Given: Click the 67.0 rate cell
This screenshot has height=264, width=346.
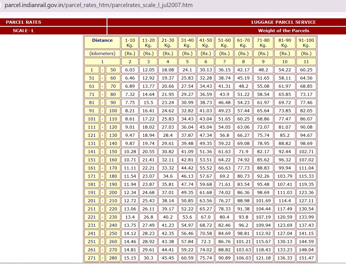Looking at the screenshot, I should 206,217.
